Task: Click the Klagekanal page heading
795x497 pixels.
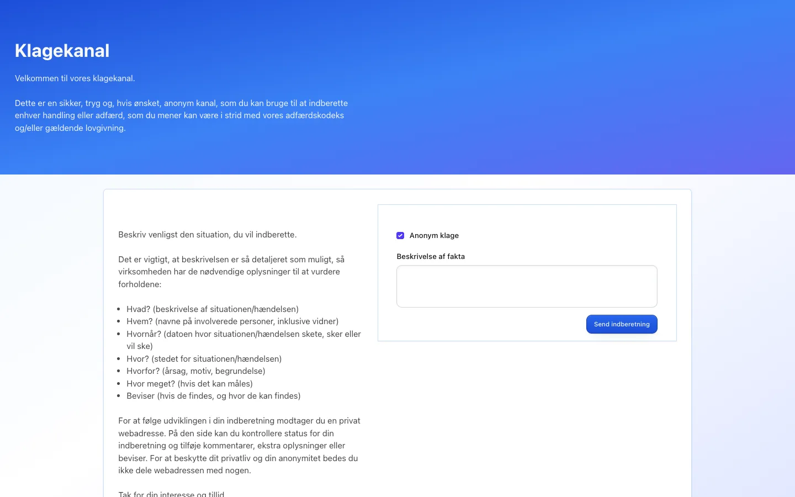Action: click(62, 51)
